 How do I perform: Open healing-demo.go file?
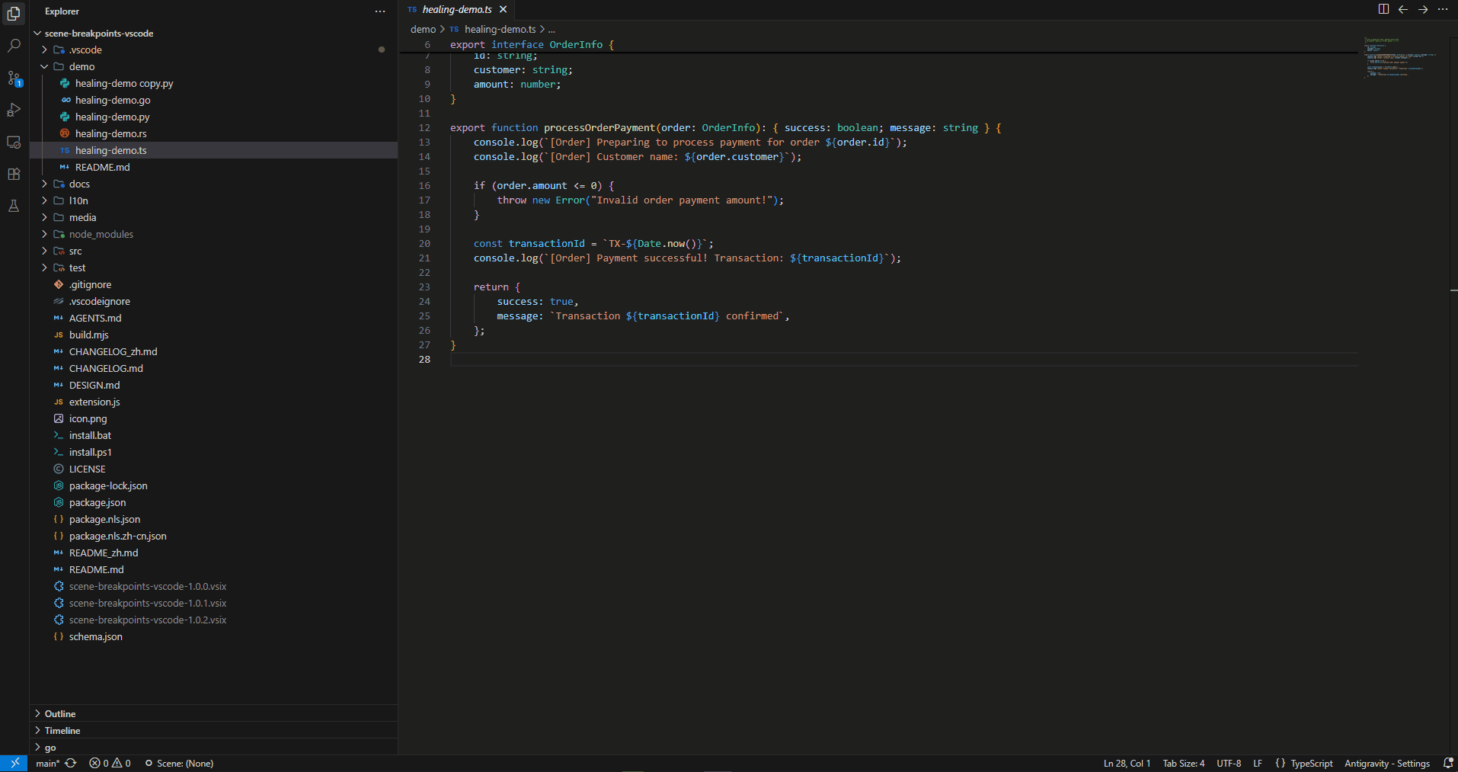[213, 100]
